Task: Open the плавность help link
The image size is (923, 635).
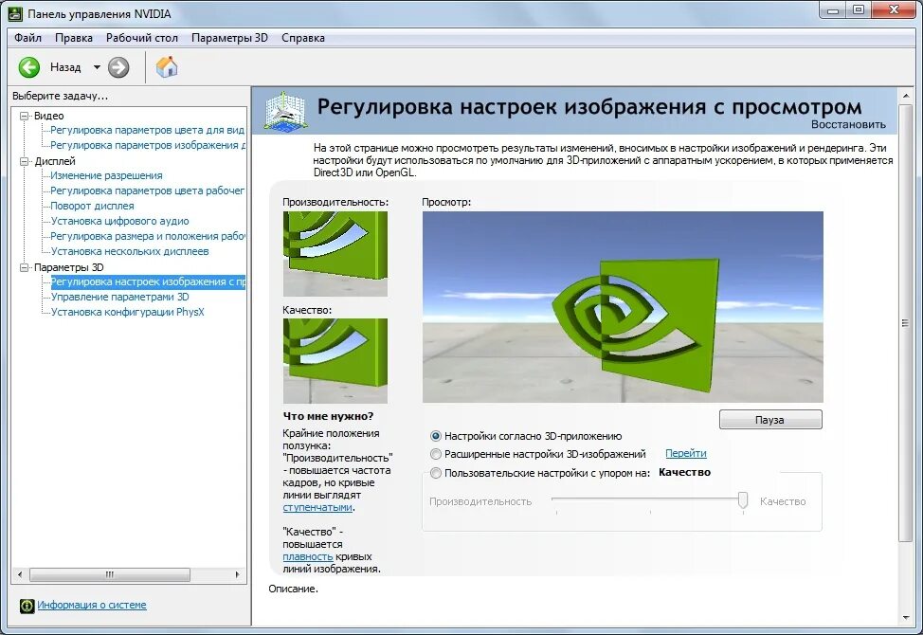Action: pos(307,556)
